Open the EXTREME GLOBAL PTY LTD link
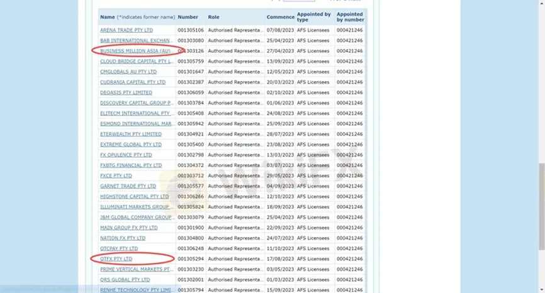The height and width of the screenshot is (293, 545). (131, 145)
